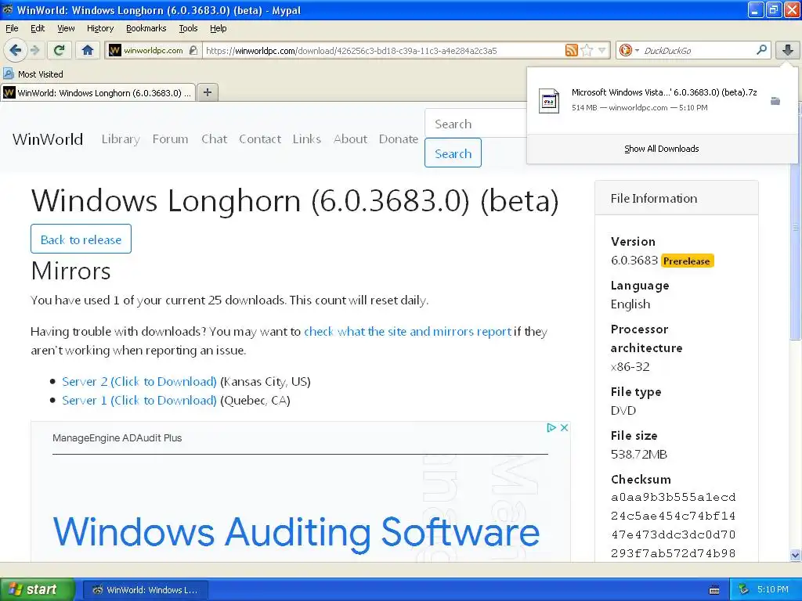802x601 pixels.
Task: Toggle the Downloads arrow toolbar button
Action: [788, 50]
